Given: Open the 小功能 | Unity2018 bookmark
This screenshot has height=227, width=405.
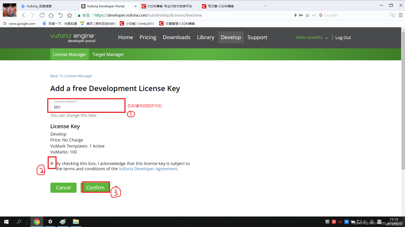Looking at the screenshot, I should (x=137, y=24).
